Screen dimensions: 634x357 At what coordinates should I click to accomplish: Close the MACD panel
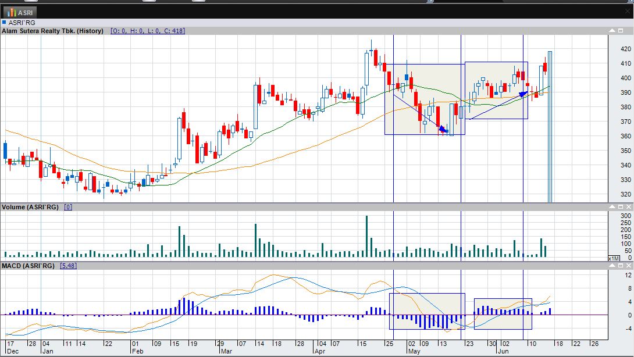[x=629, y=266]
